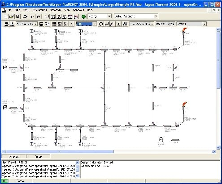
Task: Open the Calculations menu
Action: coord(40,10)
